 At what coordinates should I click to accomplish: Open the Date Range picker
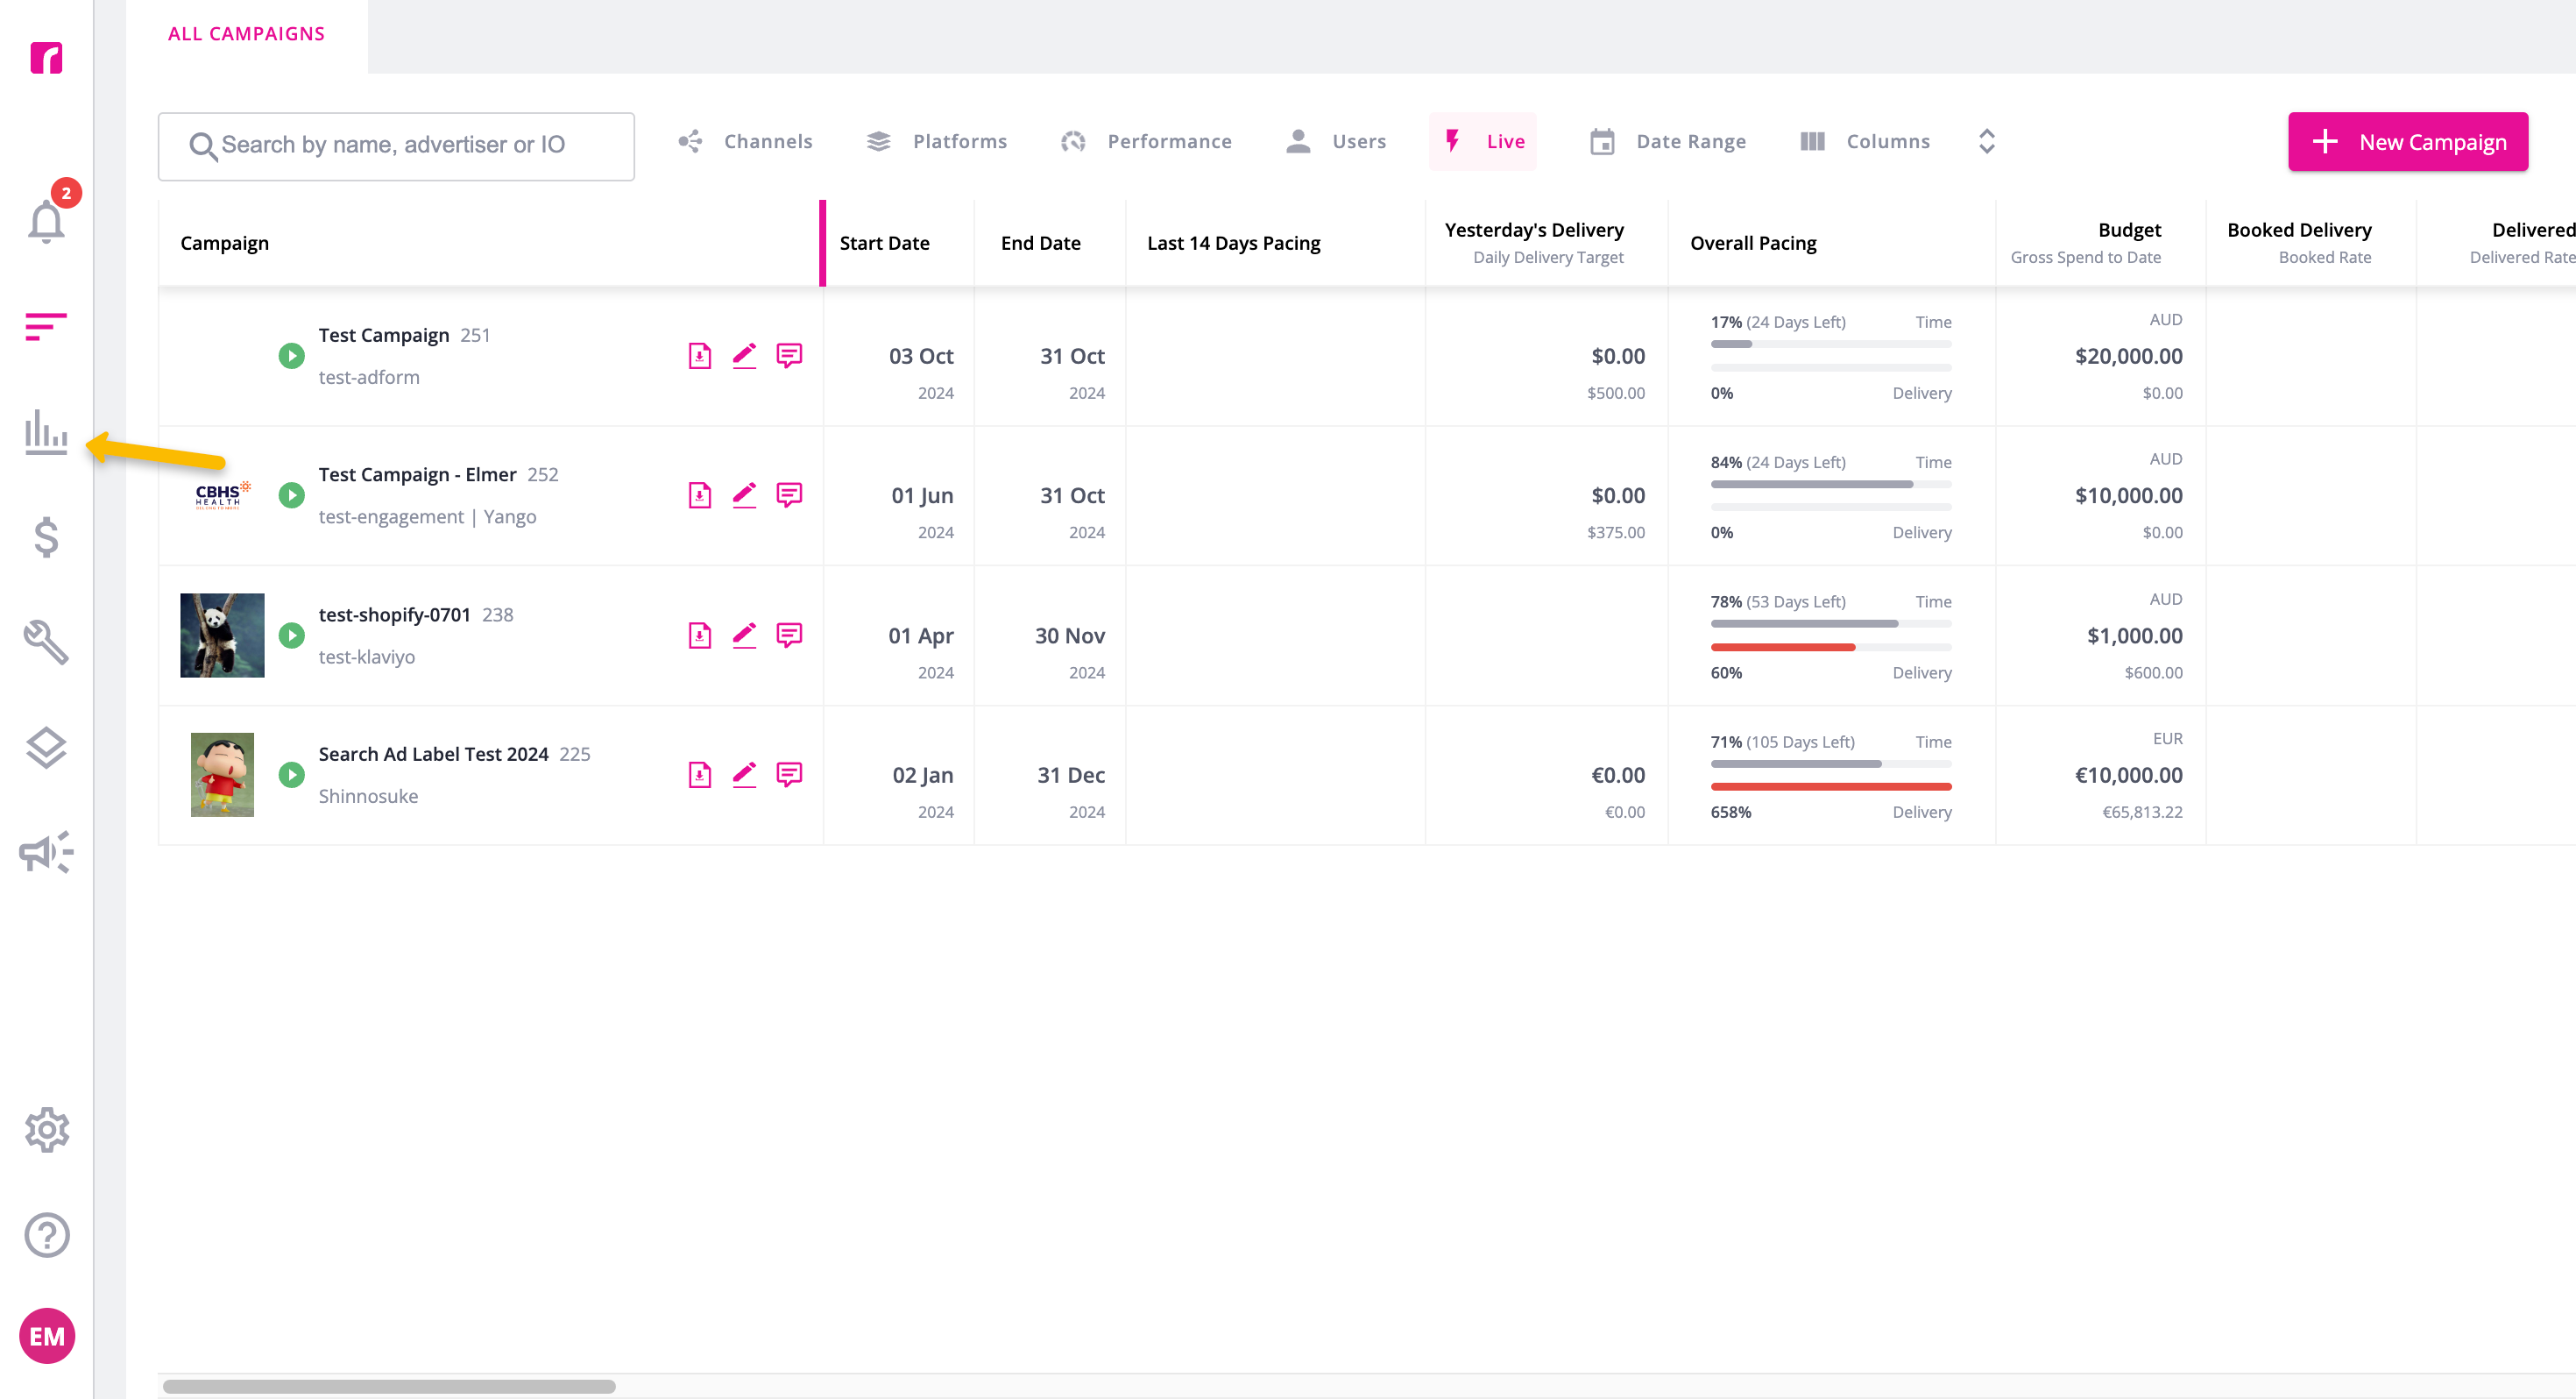pyautogui.click(x=1668, y=141)
